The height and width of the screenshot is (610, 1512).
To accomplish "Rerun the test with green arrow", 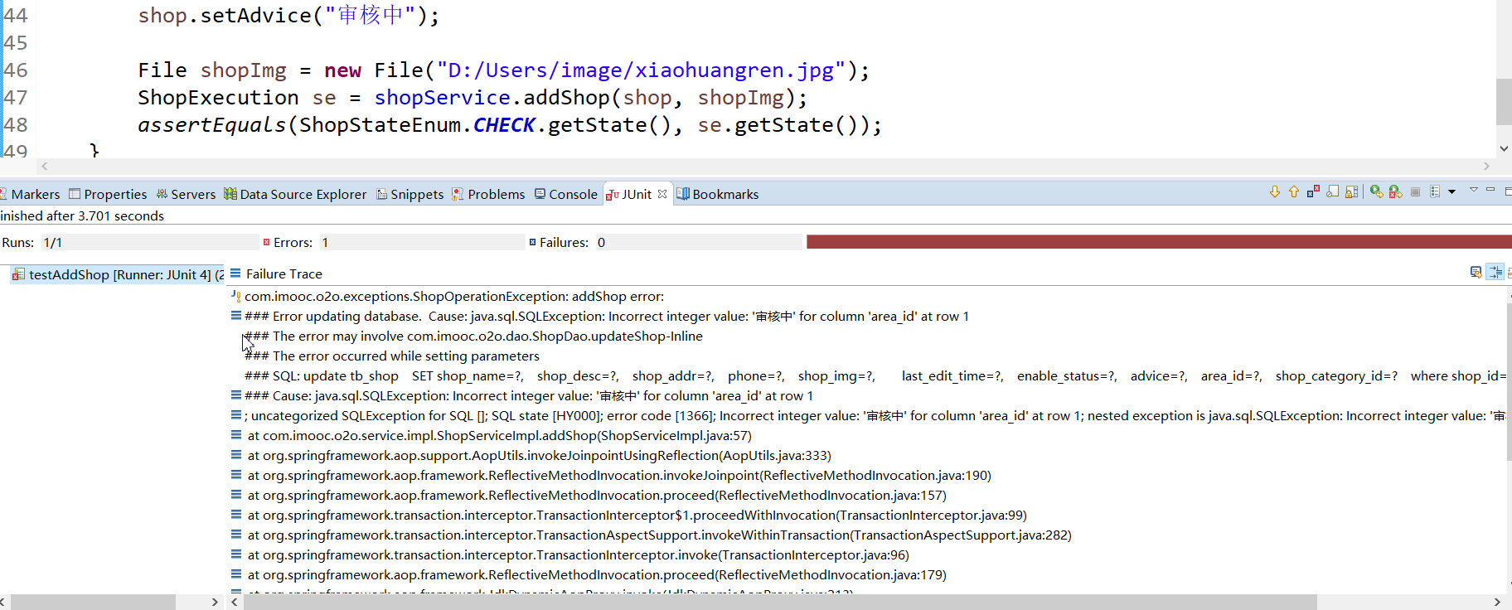I will 1376,192.
